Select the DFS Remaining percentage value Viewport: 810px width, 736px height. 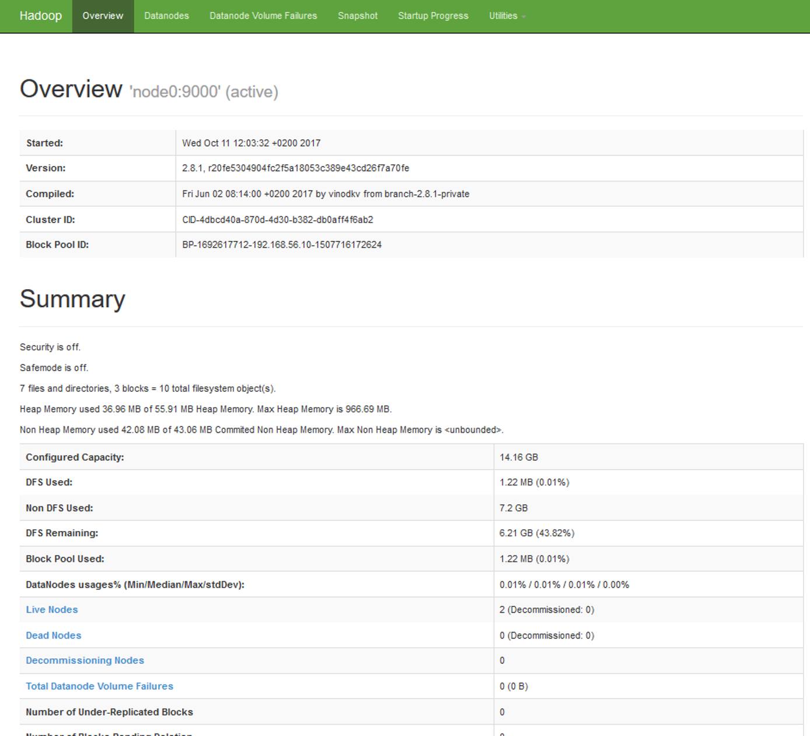tap(537, 533)
